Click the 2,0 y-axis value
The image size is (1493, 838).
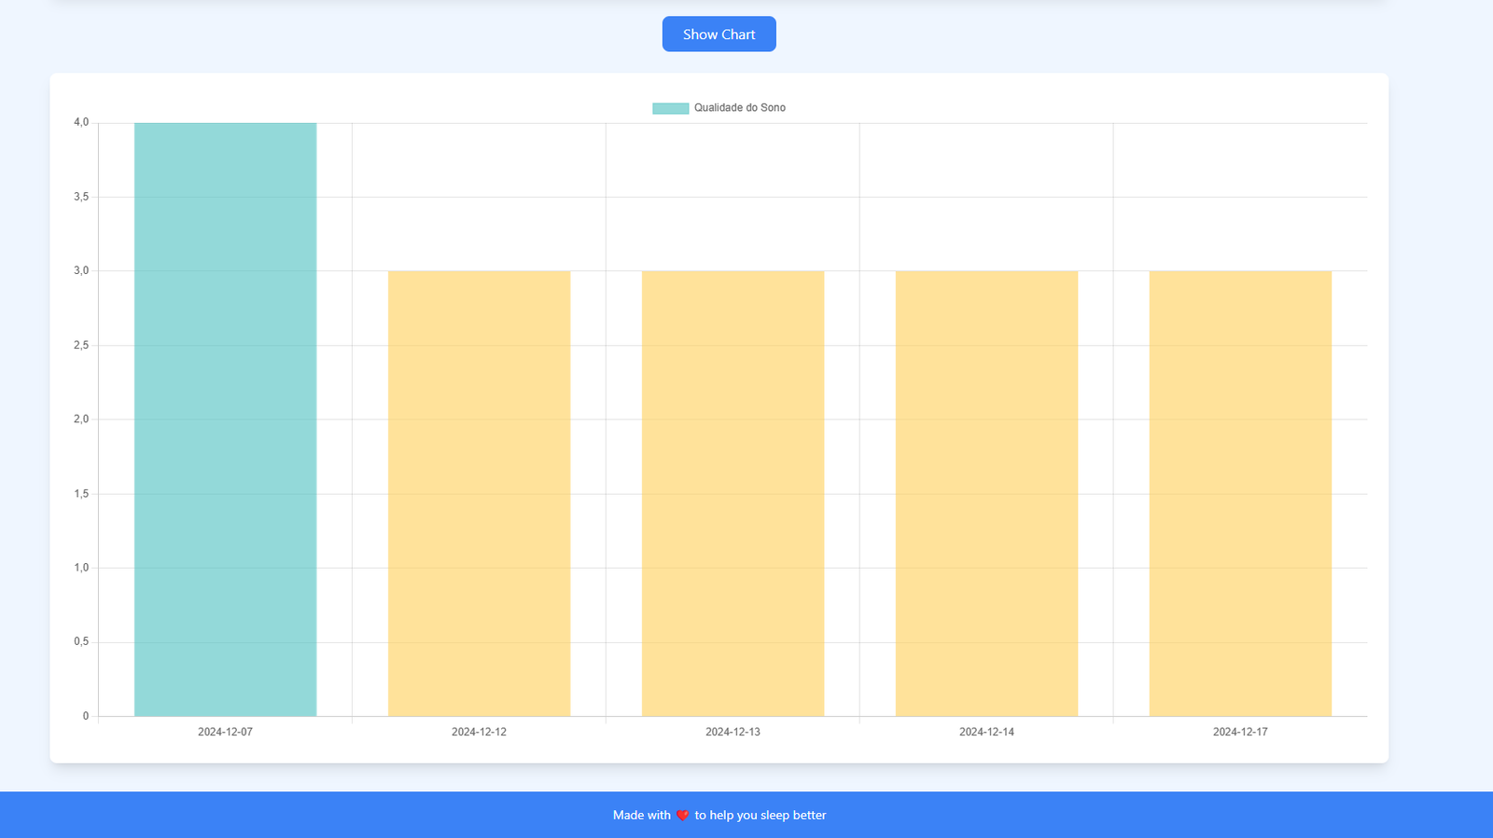81,419
